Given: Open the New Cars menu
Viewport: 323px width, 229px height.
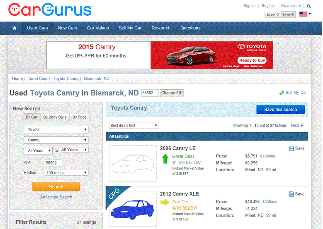Looking at the screenshot, I should [x=67, y=28].
